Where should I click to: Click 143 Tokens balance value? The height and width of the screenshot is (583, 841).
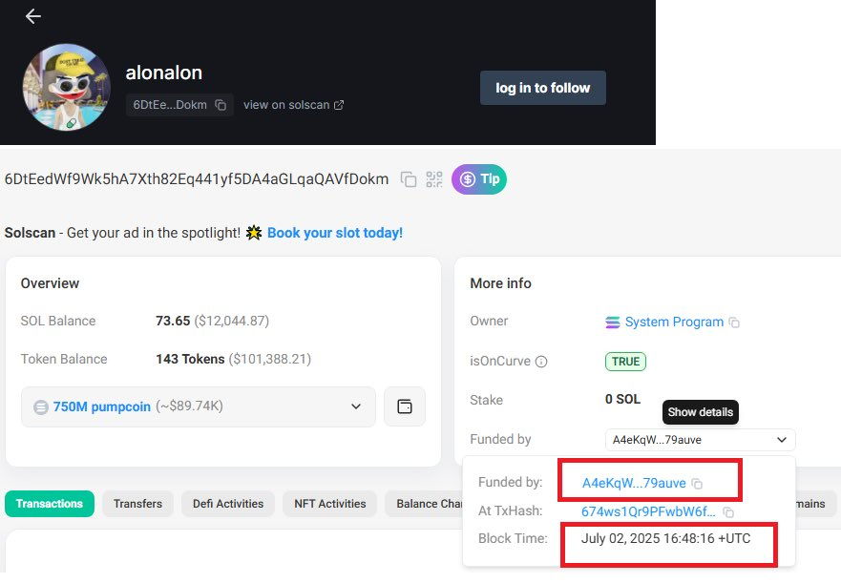pyautogui.click(x=190, y=359)
